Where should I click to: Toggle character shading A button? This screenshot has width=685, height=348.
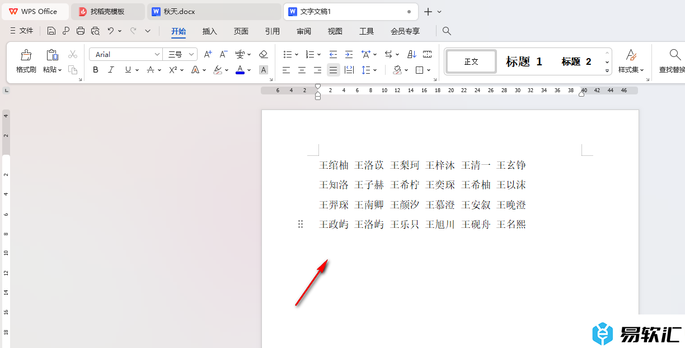click(264, 70)
